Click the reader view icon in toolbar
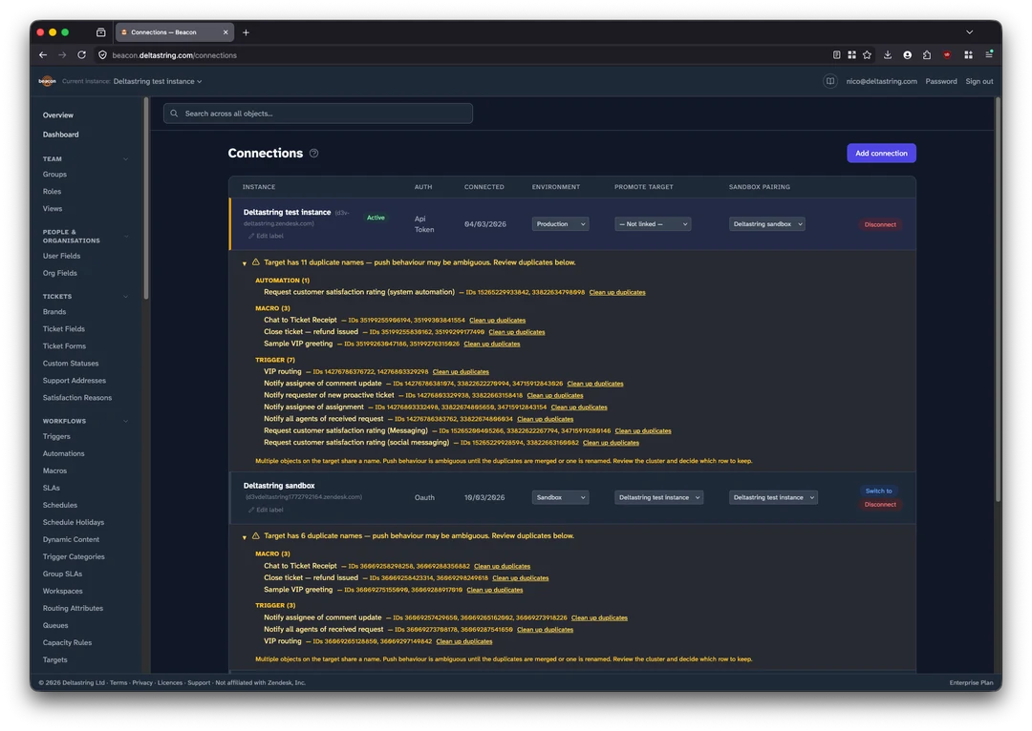 point(836,55)
